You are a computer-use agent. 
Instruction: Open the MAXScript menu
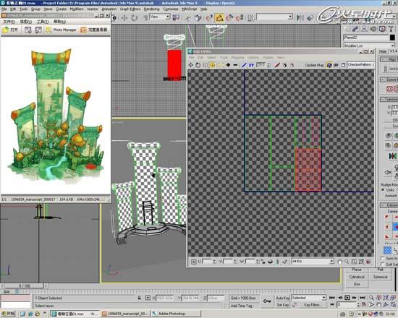189,9
